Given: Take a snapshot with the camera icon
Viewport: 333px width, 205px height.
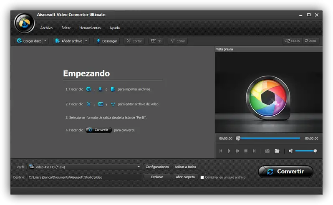Looking at the screenshot, I should (x=267, y=151).
